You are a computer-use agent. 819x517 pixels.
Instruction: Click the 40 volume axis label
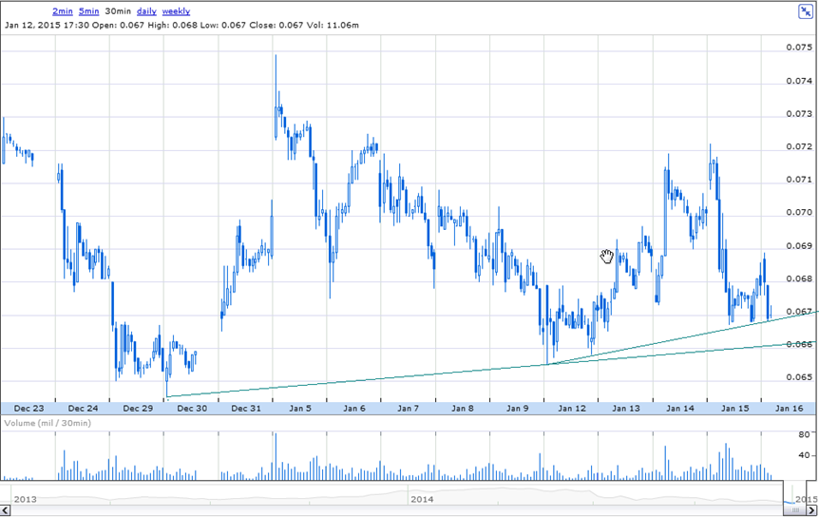tap(804, 455)
